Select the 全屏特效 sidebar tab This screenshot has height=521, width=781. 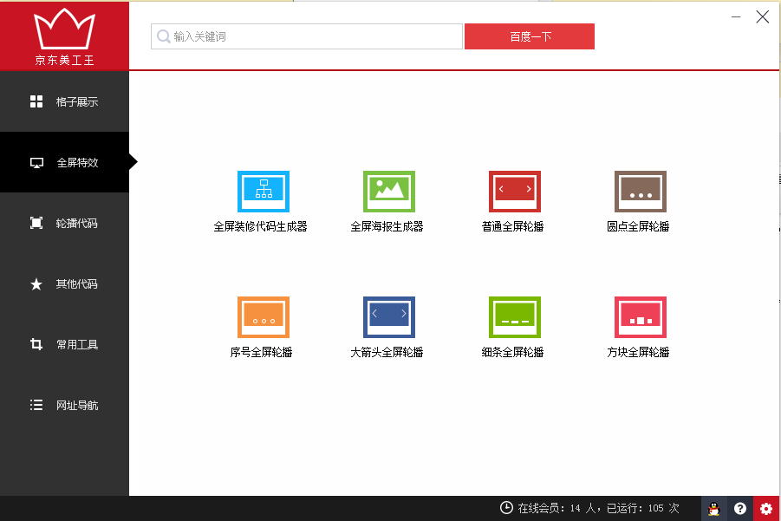click(x=64, y=163)
